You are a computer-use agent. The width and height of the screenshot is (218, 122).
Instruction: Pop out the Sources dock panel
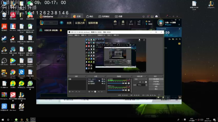[x=105, y=76]
